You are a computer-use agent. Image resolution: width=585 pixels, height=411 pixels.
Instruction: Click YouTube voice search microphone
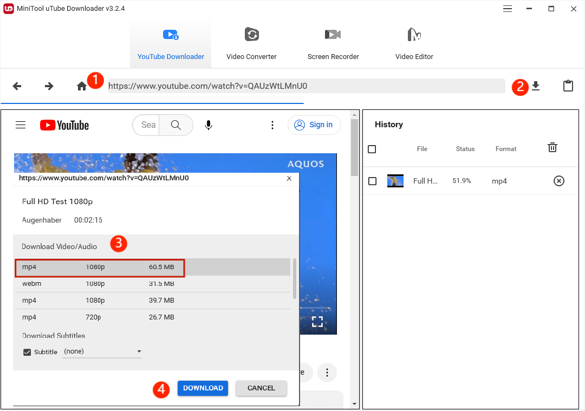pyautogui.click(x=209, y=125)
